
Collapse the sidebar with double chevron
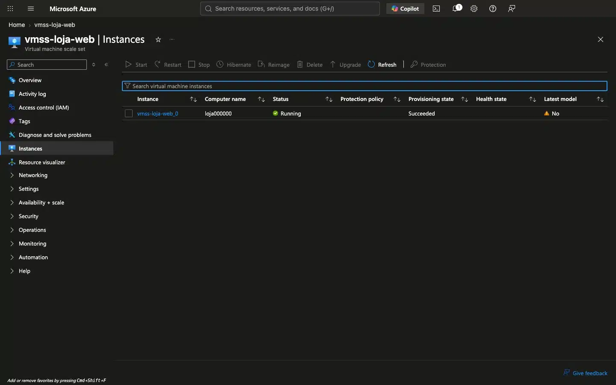click(x=107, y=65)
